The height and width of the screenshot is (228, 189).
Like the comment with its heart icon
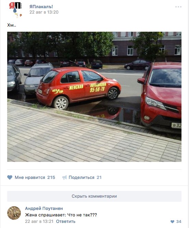(x=172, y=222)
